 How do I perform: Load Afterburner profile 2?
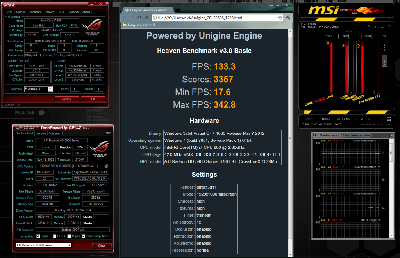point(362,119)
